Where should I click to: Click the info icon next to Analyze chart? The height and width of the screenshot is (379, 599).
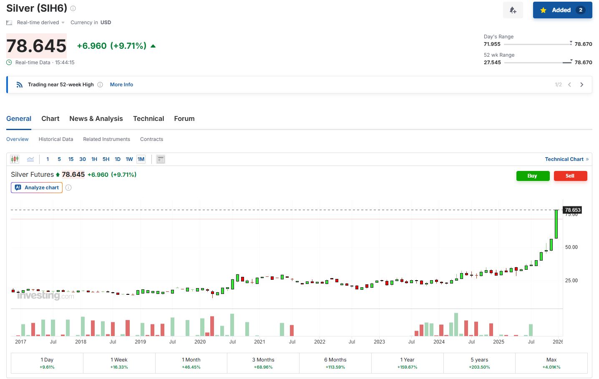[x=68, y=188]
